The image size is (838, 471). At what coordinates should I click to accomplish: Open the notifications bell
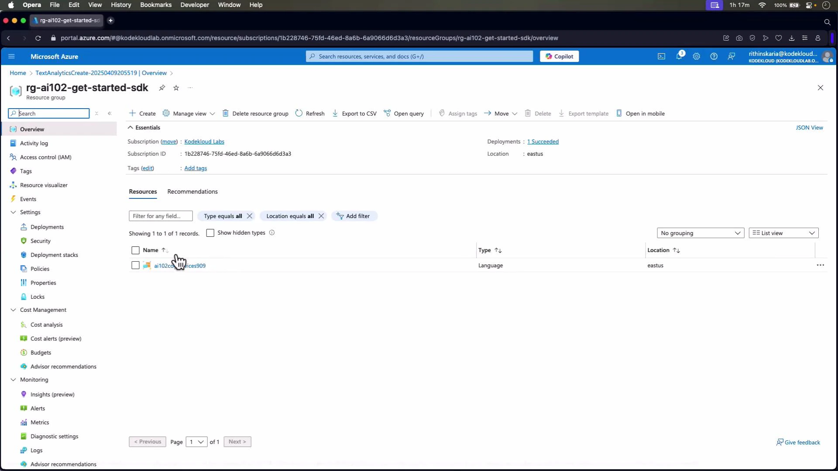(679, 56)
